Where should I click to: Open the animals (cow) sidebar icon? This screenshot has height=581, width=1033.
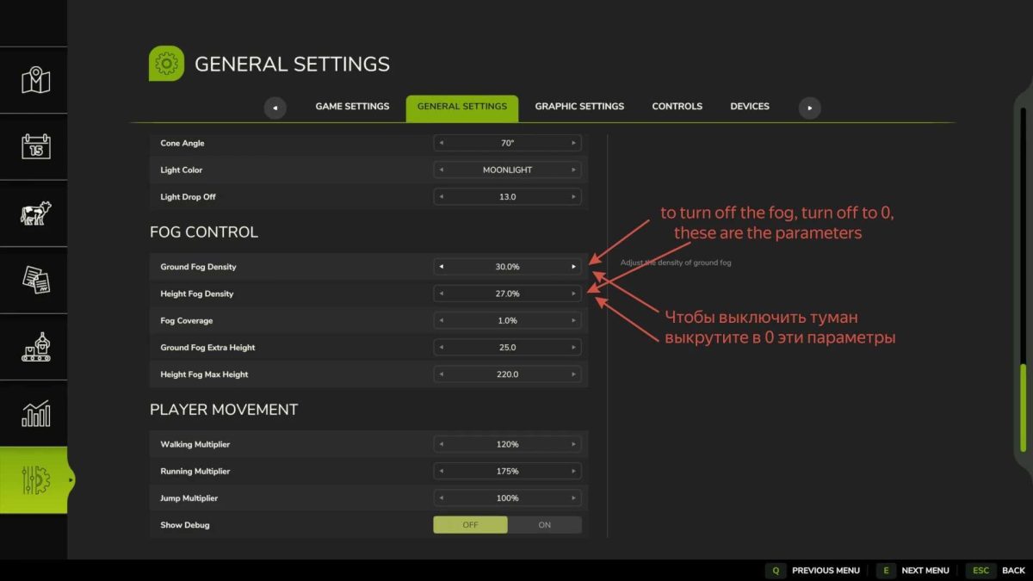34,213
